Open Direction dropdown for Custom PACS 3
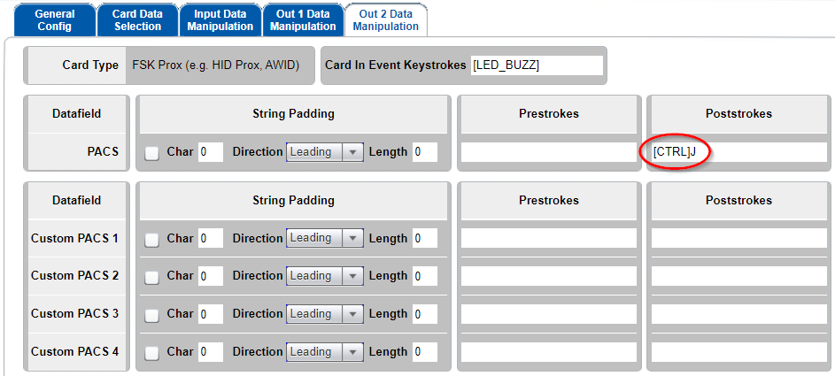Screen dimensions: 835x376 [324, 314]
